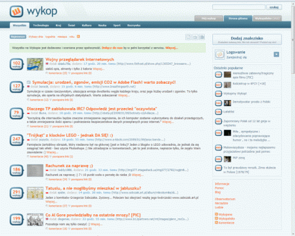Vote on the 102 wykop counter badge
Viewport: 295px width, 236px height.
click(x=17, y=64)
